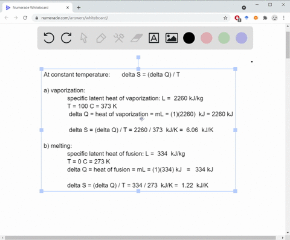Click the bottom-middle handle of text box
This screenshot has height=240, width=290.
point(138,191)
